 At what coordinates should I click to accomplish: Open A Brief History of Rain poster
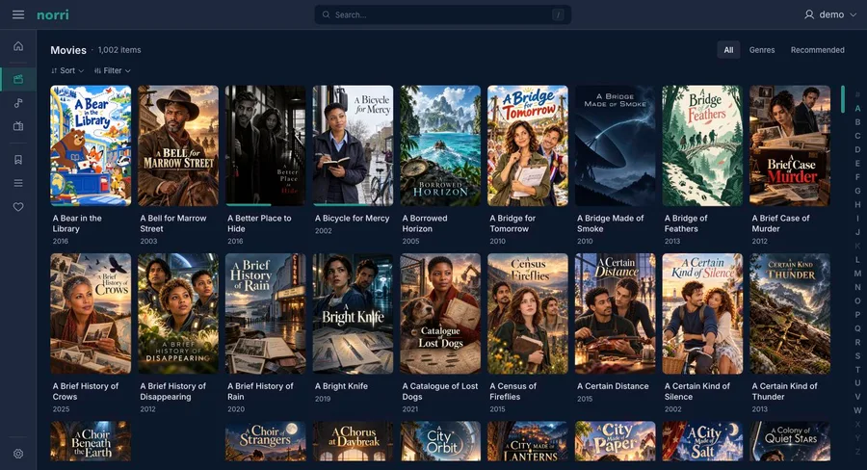tap(266, 314)
